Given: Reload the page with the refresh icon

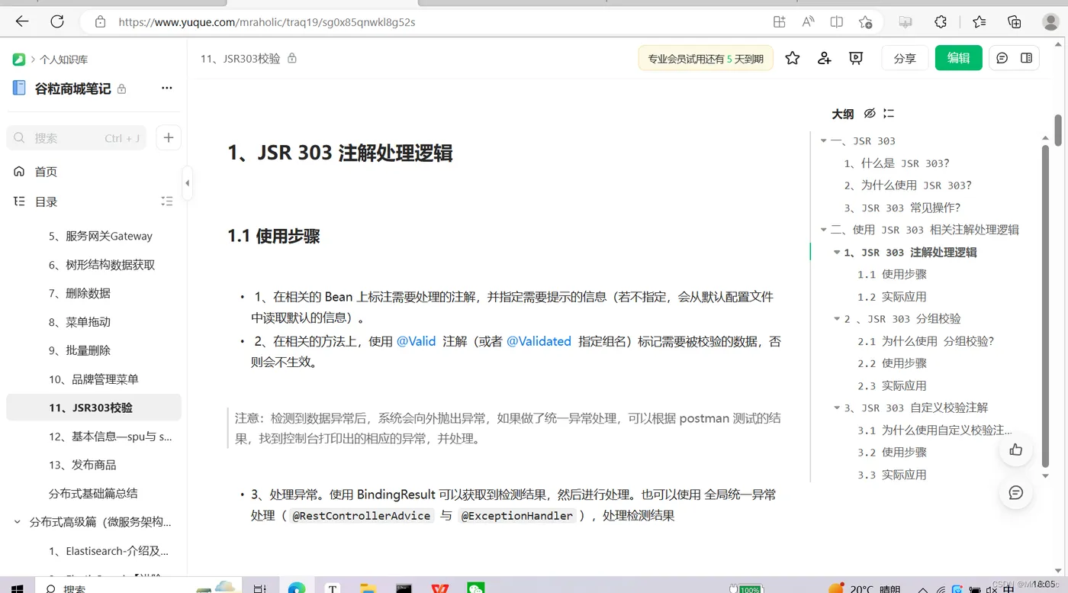Looking at the screenshot, I should tap(57, 22).
